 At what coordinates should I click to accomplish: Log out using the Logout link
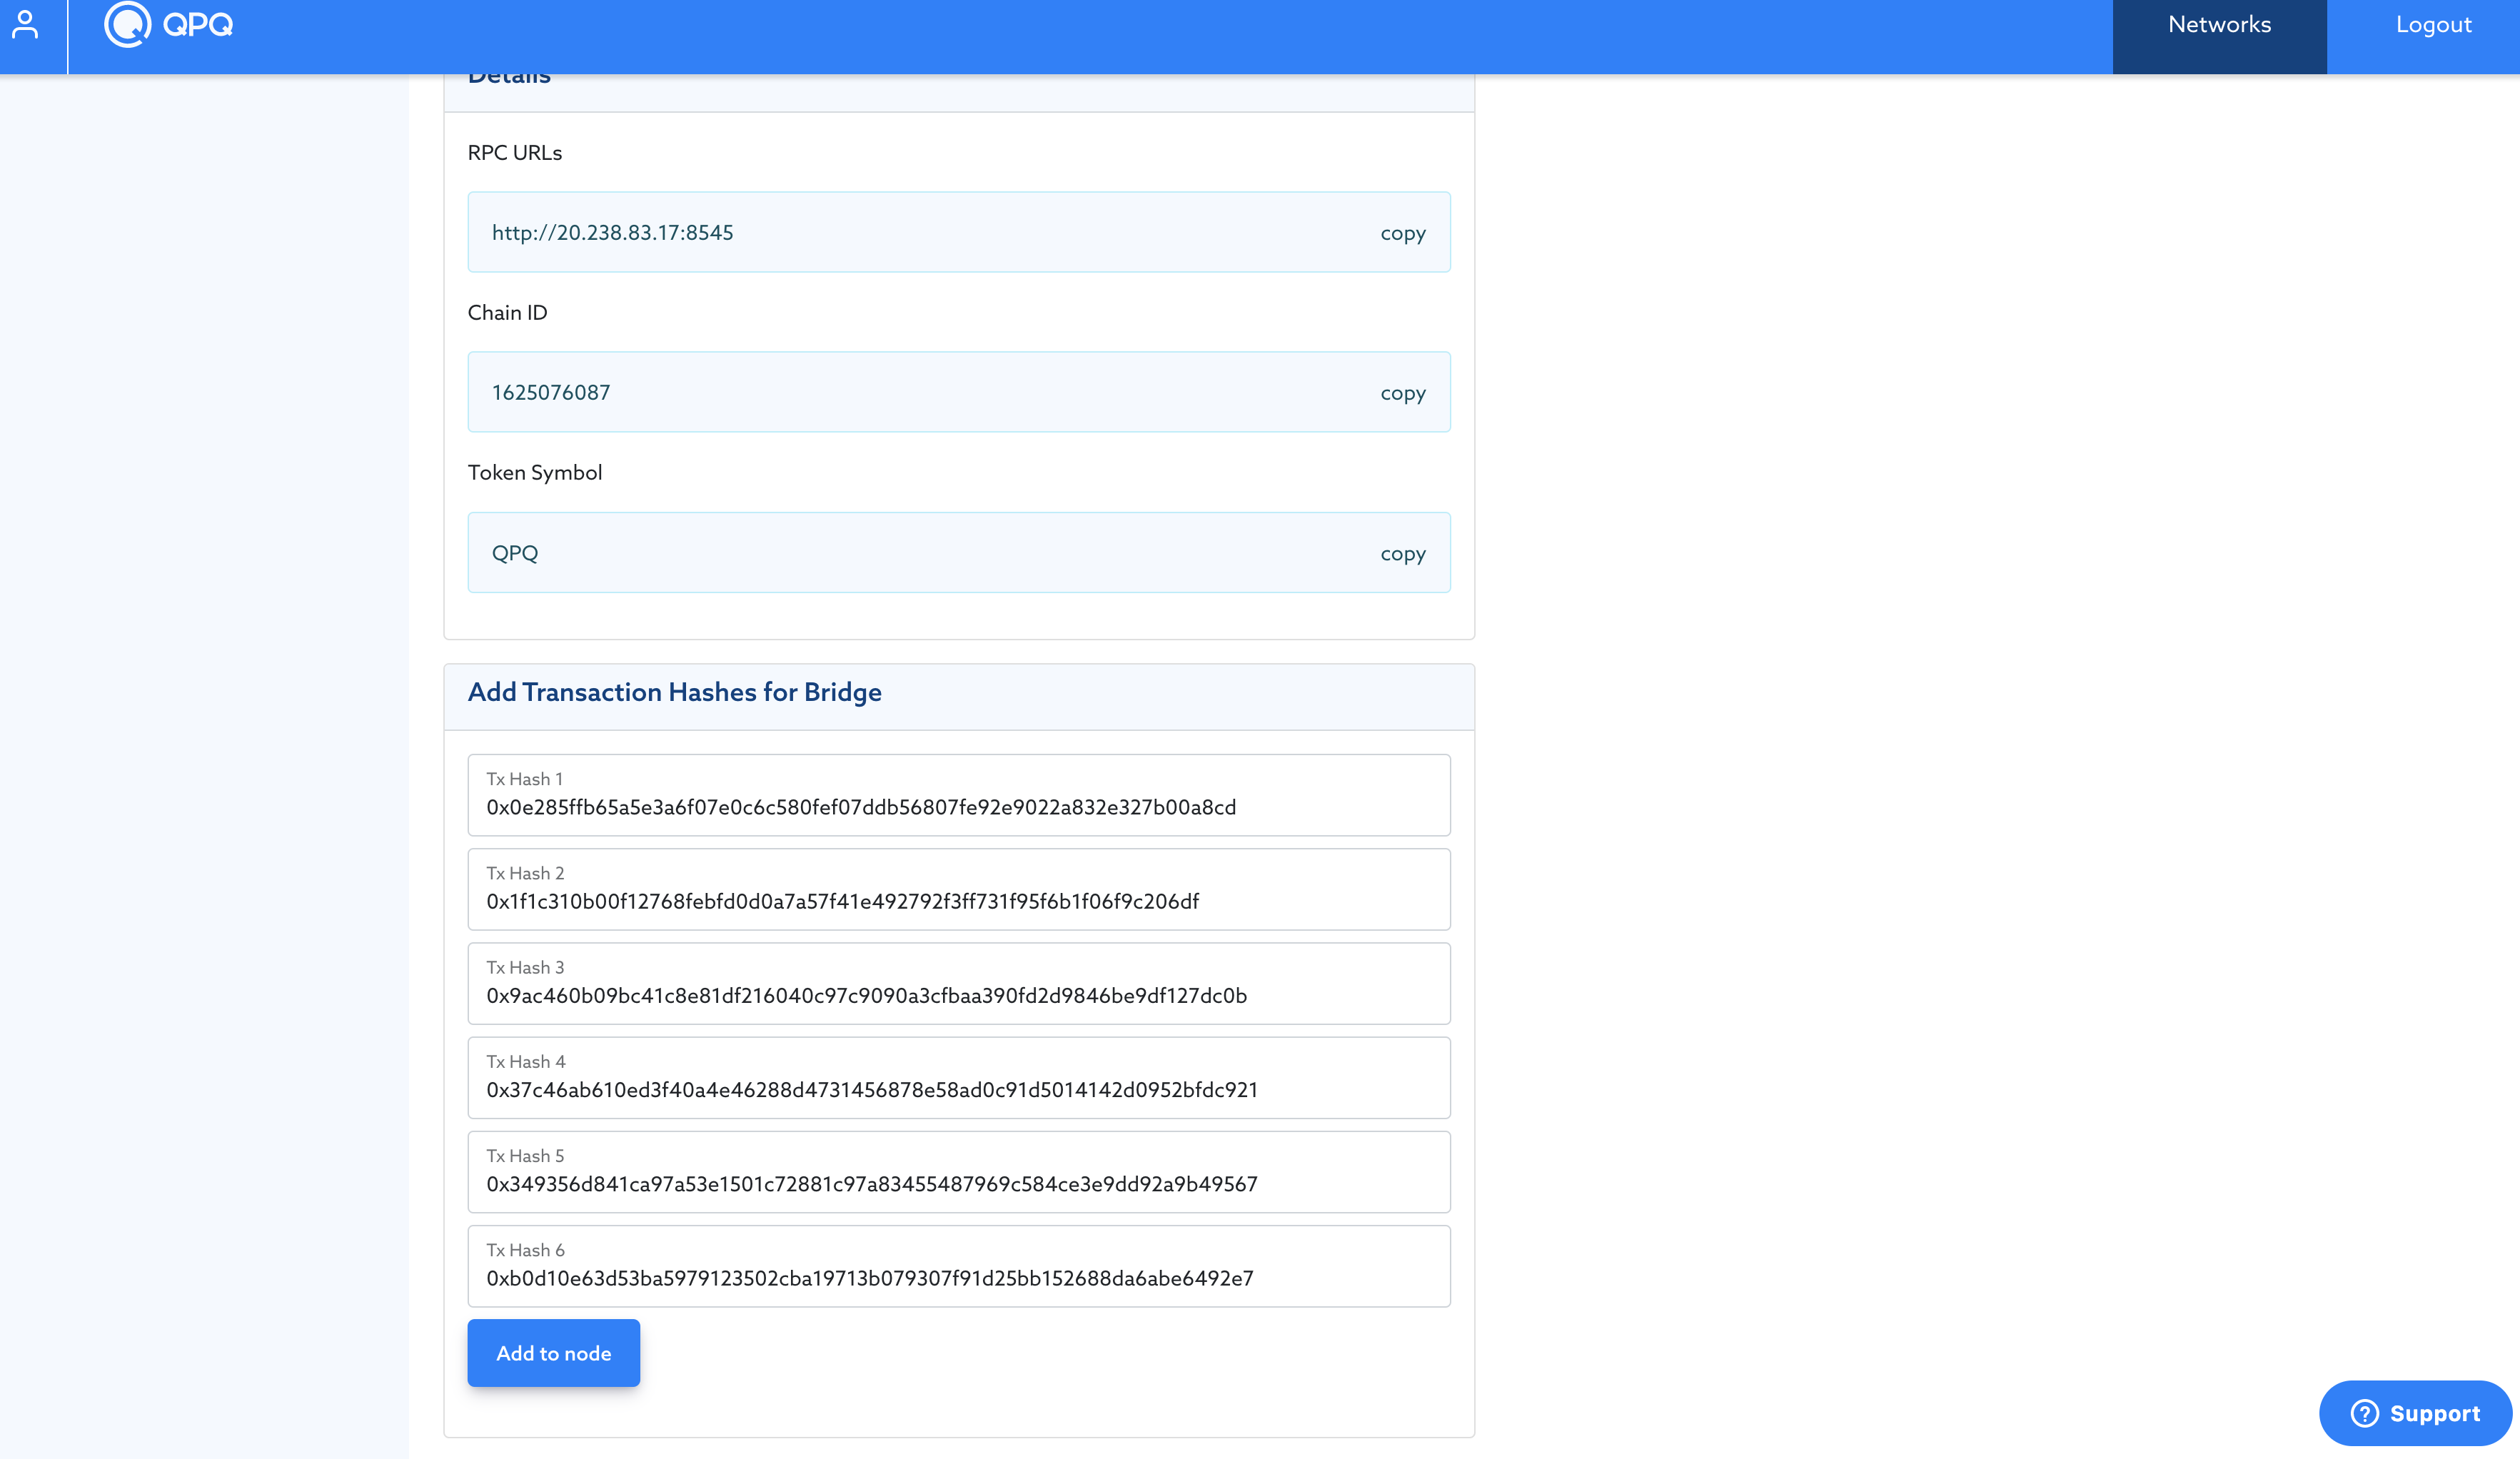click(x=2433, y=25)
